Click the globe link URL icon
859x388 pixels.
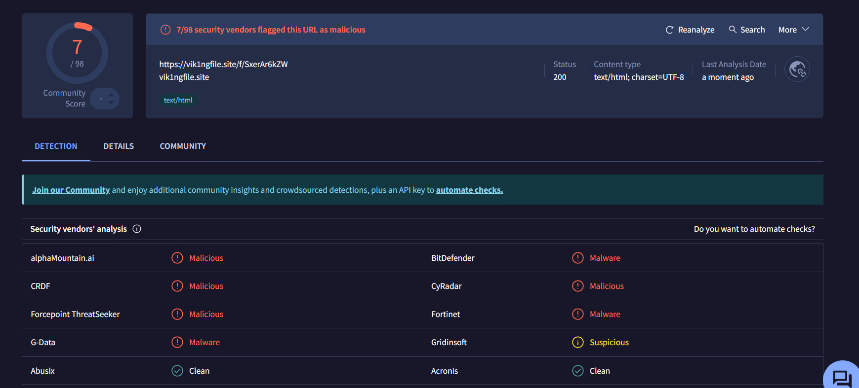coord(797,70)
